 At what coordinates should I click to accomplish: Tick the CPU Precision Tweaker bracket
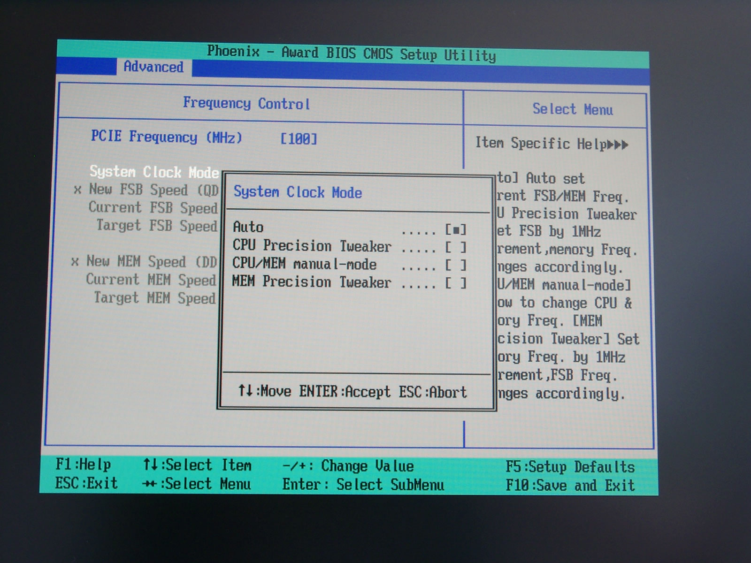(x=456, y=247)
